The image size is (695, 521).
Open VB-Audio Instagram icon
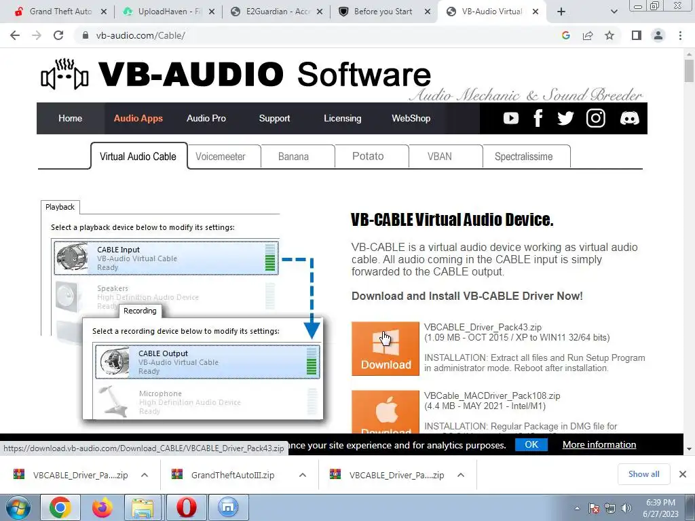click(595, 118)
